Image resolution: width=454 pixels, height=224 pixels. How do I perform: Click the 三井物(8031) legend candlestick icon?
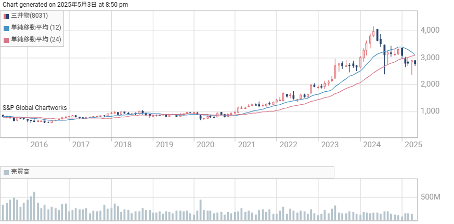[6, 16]
